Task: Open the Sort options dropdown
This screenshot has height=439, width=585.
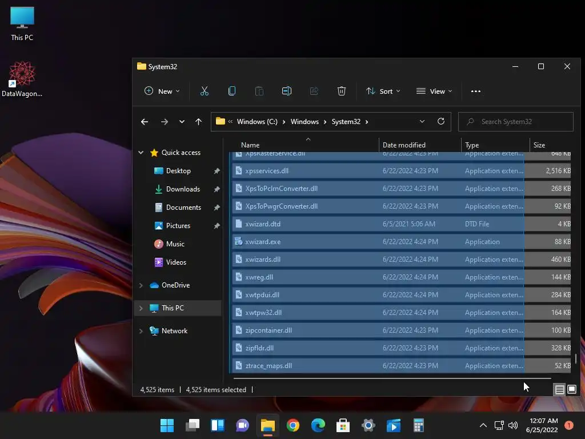Action: [x=383, y=91]
